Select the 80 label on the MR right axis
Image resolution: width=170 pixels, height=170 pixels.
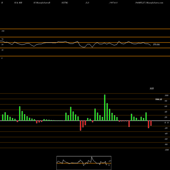[x=166, y=101]
